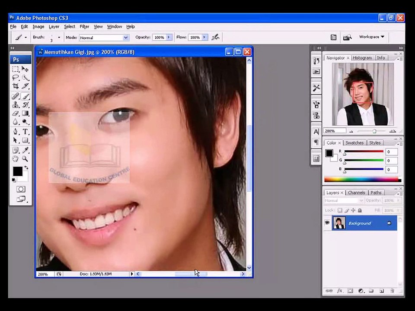Toggle Background layer visibility eye
The width and height of the screenshot is (415, 311).
[x=327, y=223]
